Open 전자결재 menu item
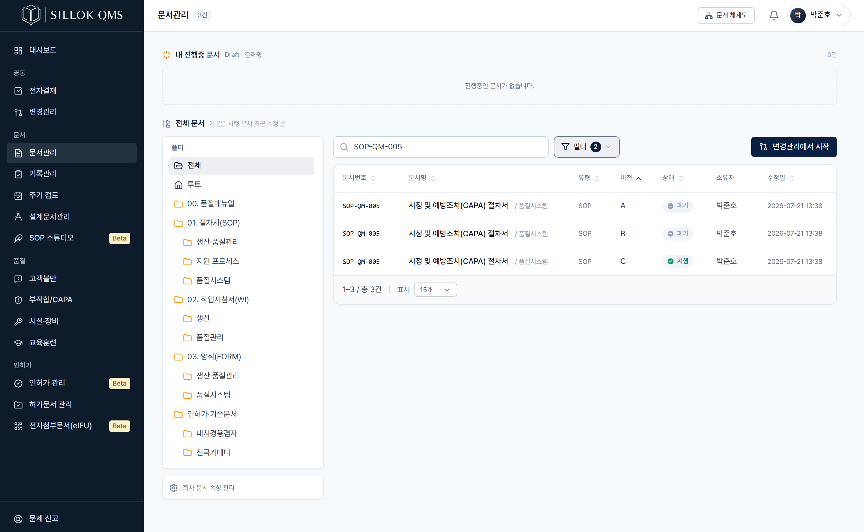864x532 pixels. (x=71, y=91)
